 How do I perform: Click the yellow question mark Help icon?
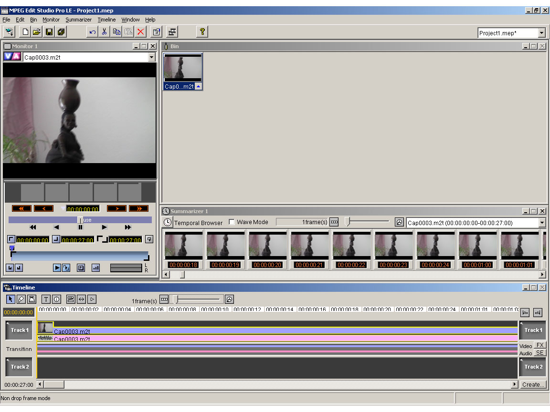[x=202, y=32]
